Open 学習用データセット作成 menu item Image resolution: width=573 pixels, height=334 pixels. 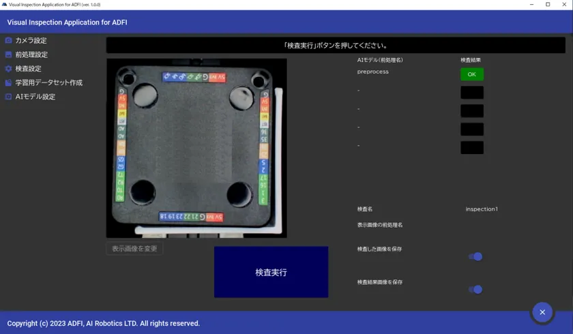point(48,83)
